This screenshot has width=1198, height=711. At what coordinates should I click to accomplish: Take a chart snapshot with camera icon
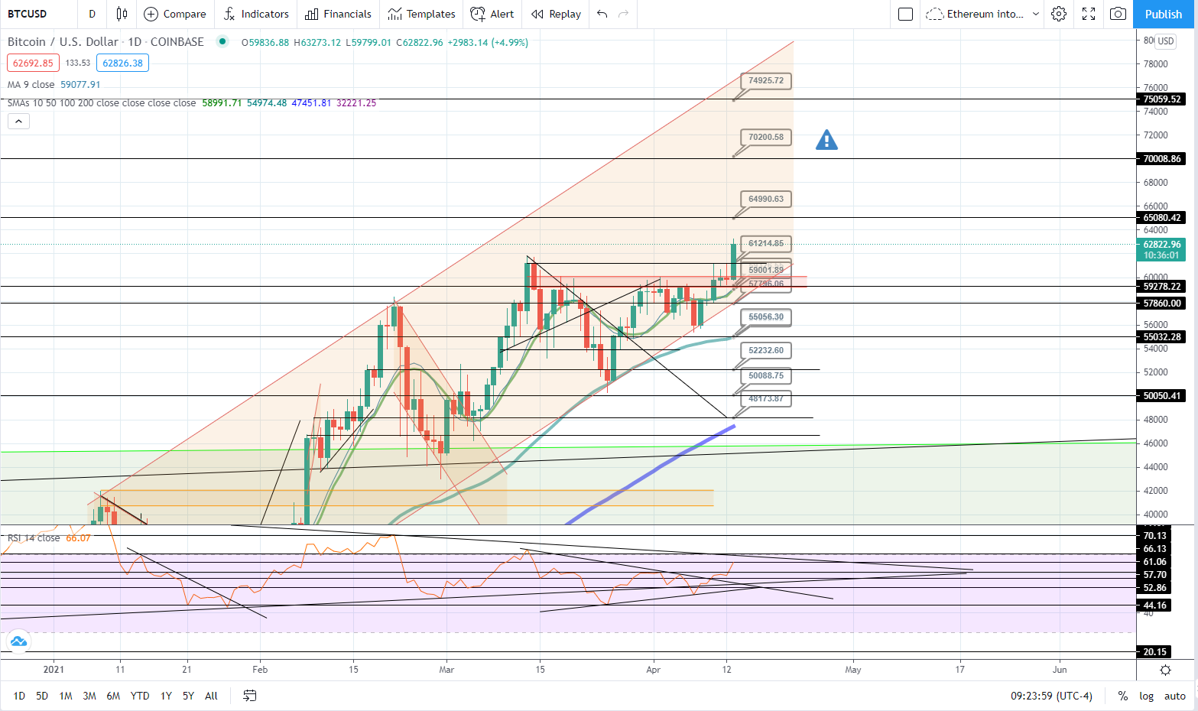pos(1118,14)
